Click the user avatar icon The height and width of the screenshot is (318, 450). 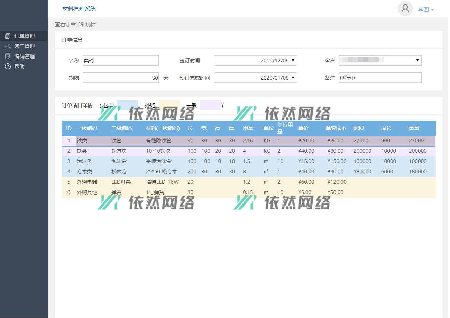point(405,9)
